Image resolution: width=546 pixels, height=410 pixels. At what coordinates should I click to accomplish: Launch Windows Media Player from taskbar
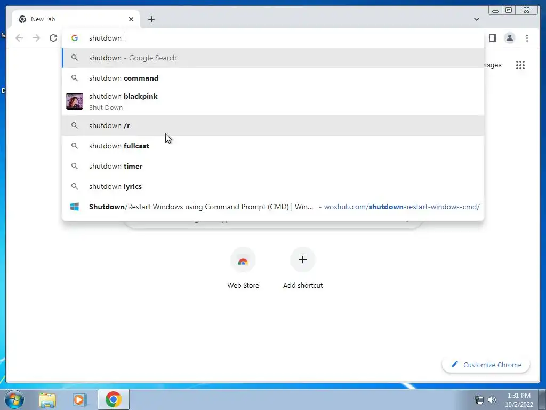pos(79,400)
